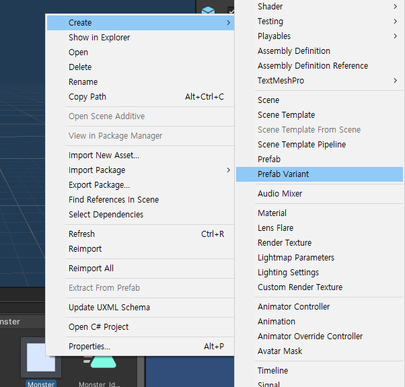Create an Avatar Mask
405x387 pixels.
coord(320,351)
